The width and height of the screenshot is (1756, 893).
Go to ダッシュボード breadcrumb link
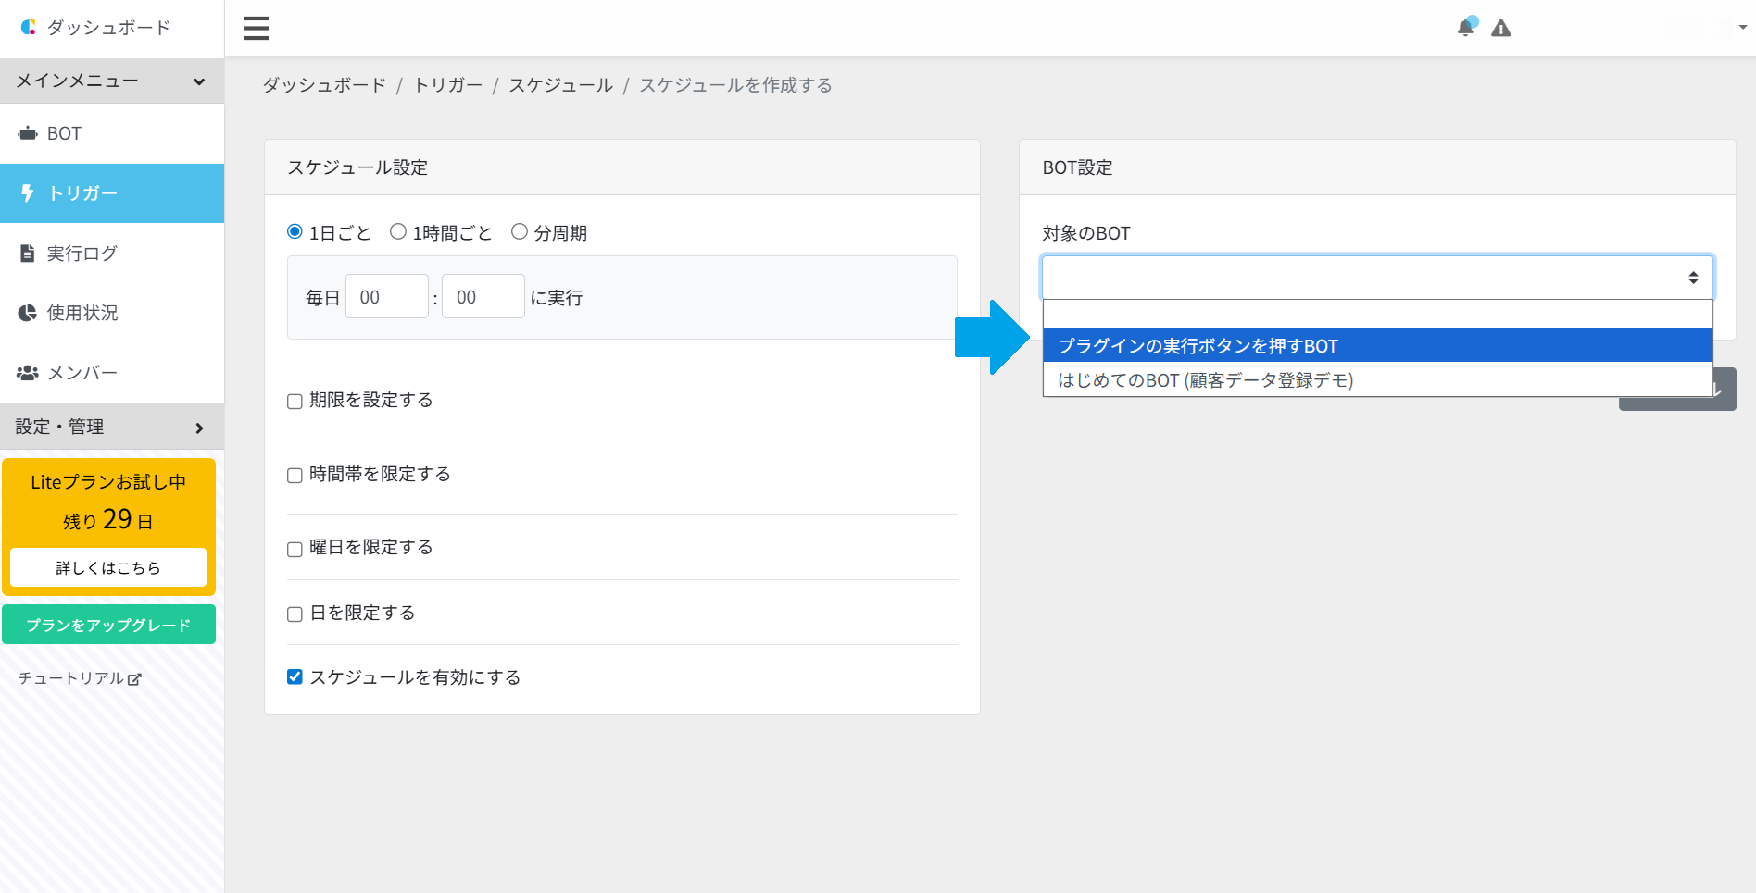(324, 85)
